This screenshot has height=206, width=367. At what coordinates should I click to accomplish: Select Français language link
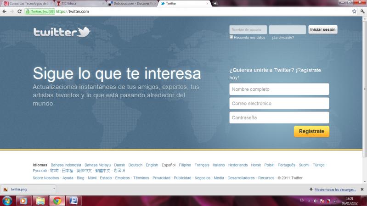202,165
